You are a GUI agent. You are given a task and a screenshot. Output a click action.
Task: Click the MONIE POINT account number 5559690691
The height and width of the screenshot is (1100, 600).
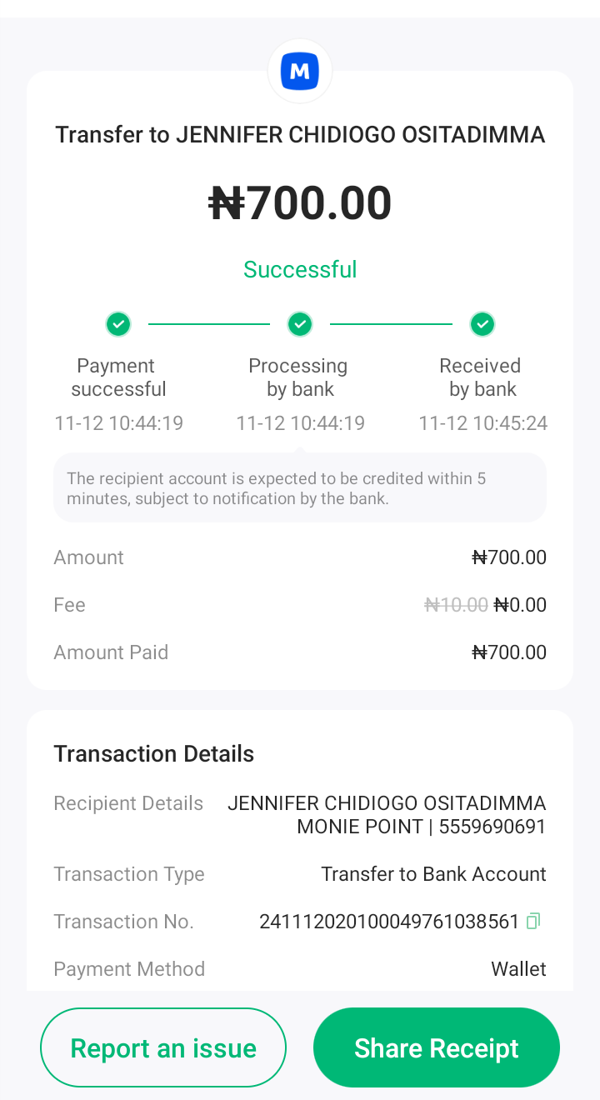pyautogui.click(x=492, y=827)
